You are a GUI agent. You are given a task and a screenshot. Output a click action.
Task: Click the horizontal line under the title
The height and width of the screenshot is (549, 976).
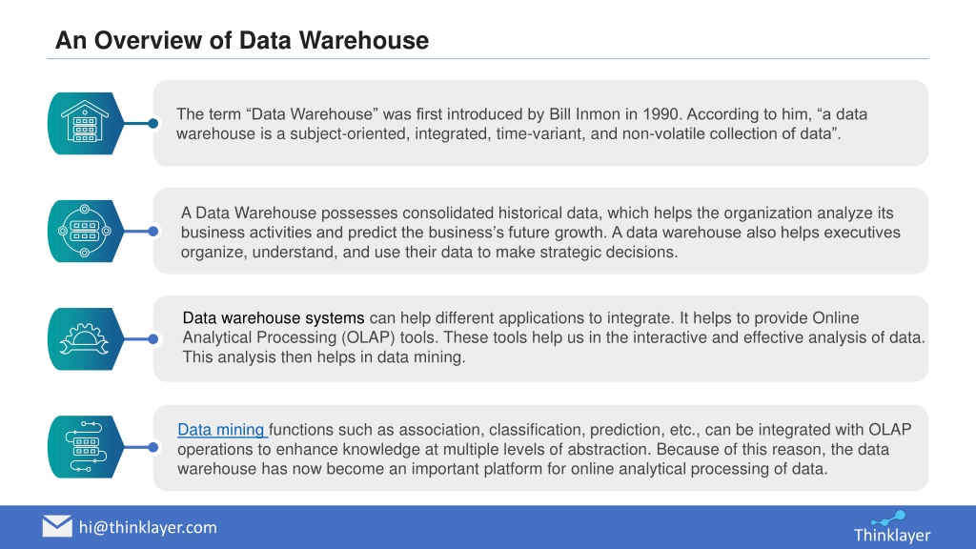pyautogui.click(x=488, y=59)
